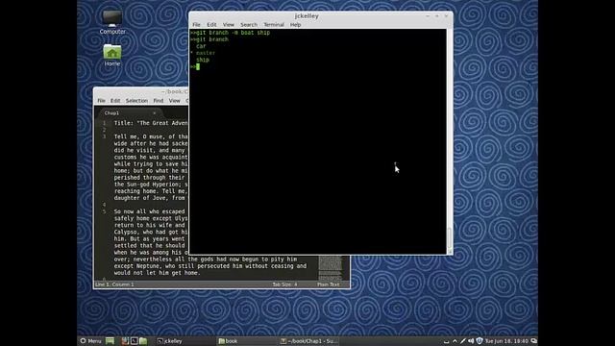Open the terminal Terminal menu
This screenshot has width=615, height=346.
point(273,24)
